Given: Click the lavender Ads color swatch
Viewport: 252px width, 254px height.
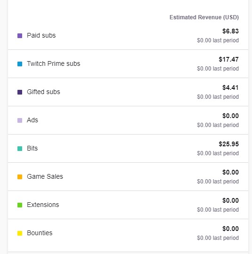Looking at the screenshot, I should tap(20, 120).
